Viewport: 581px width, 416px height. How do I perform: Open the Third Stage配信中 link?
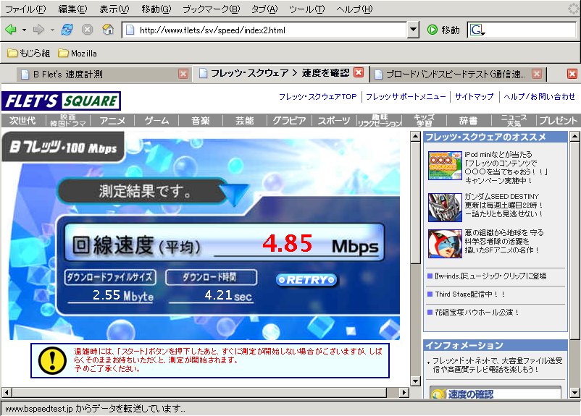470,294
